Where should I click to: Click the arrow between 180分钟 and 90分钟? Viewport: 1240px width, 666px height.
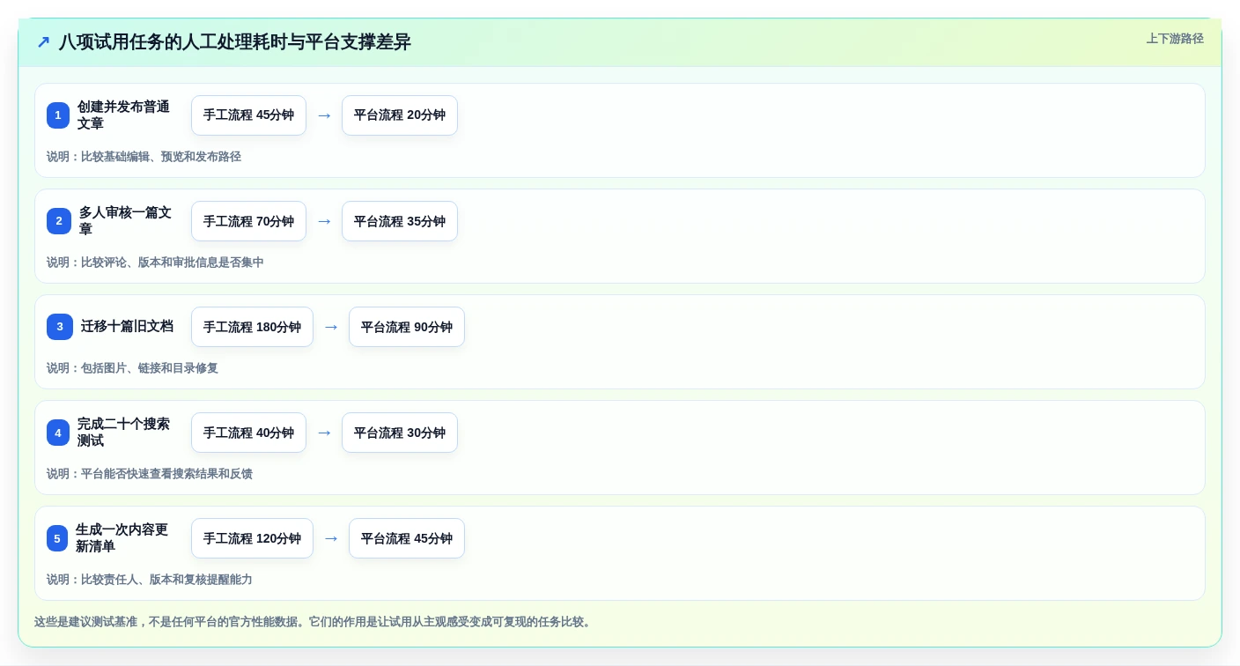click(x=331, y=327)
